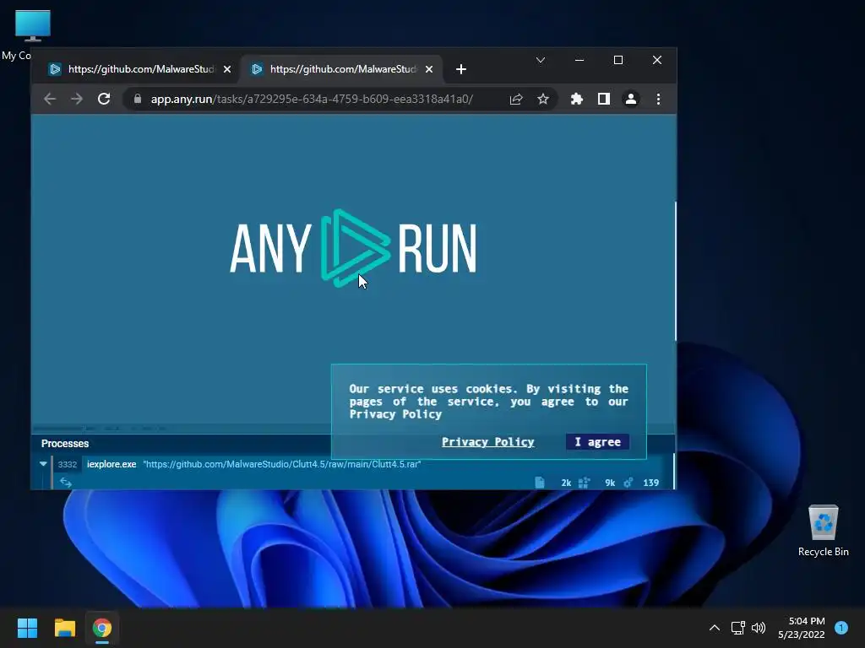Close the second browser tab

click(x=429, y=69)
